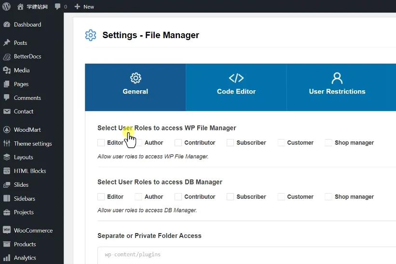The width and height of the screenshot is (396, 264).
Task: Tick Shop manager for WP File Manager access
Action: coord(328,142)
